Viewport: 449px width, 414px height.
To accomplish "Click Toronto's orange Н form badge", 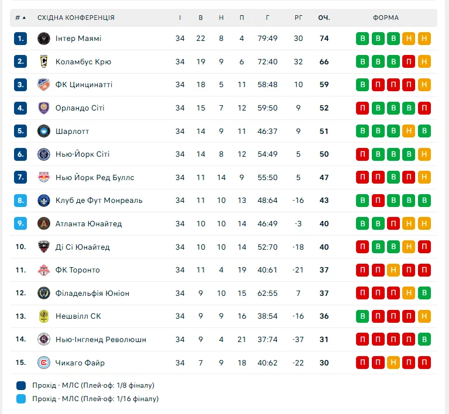I will (393, 270).
